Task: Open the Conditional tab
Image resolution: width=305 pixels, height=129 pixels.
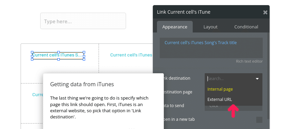Action: [246, 27]
